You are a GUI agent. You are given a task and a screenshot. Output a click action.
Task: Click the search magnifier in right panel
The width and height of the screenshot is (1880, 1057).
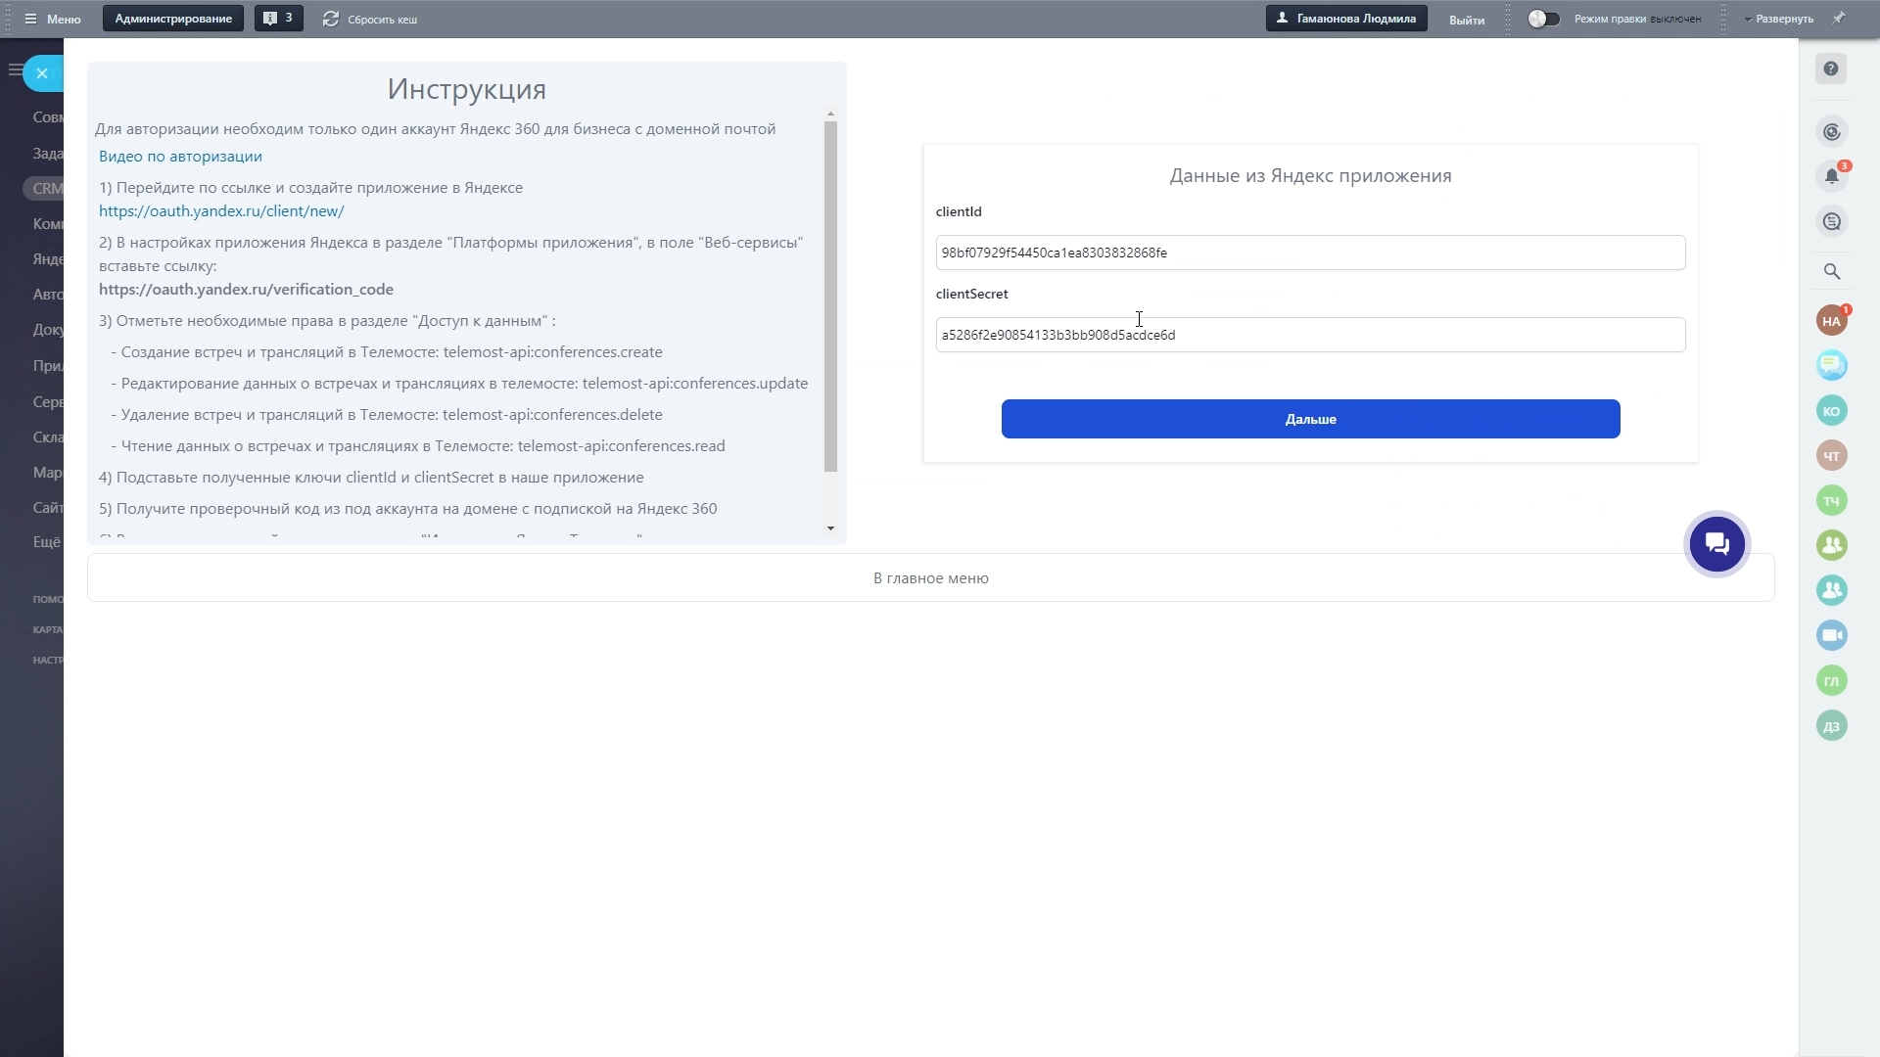coord(1831,271)
